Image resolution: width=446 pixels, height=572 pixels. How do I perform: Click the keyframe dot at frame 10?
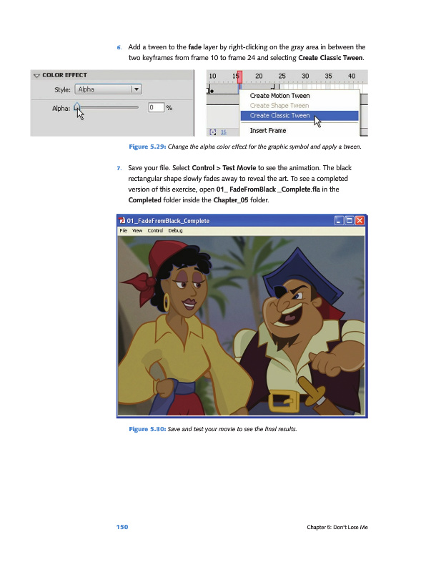(x=210, y=91)
